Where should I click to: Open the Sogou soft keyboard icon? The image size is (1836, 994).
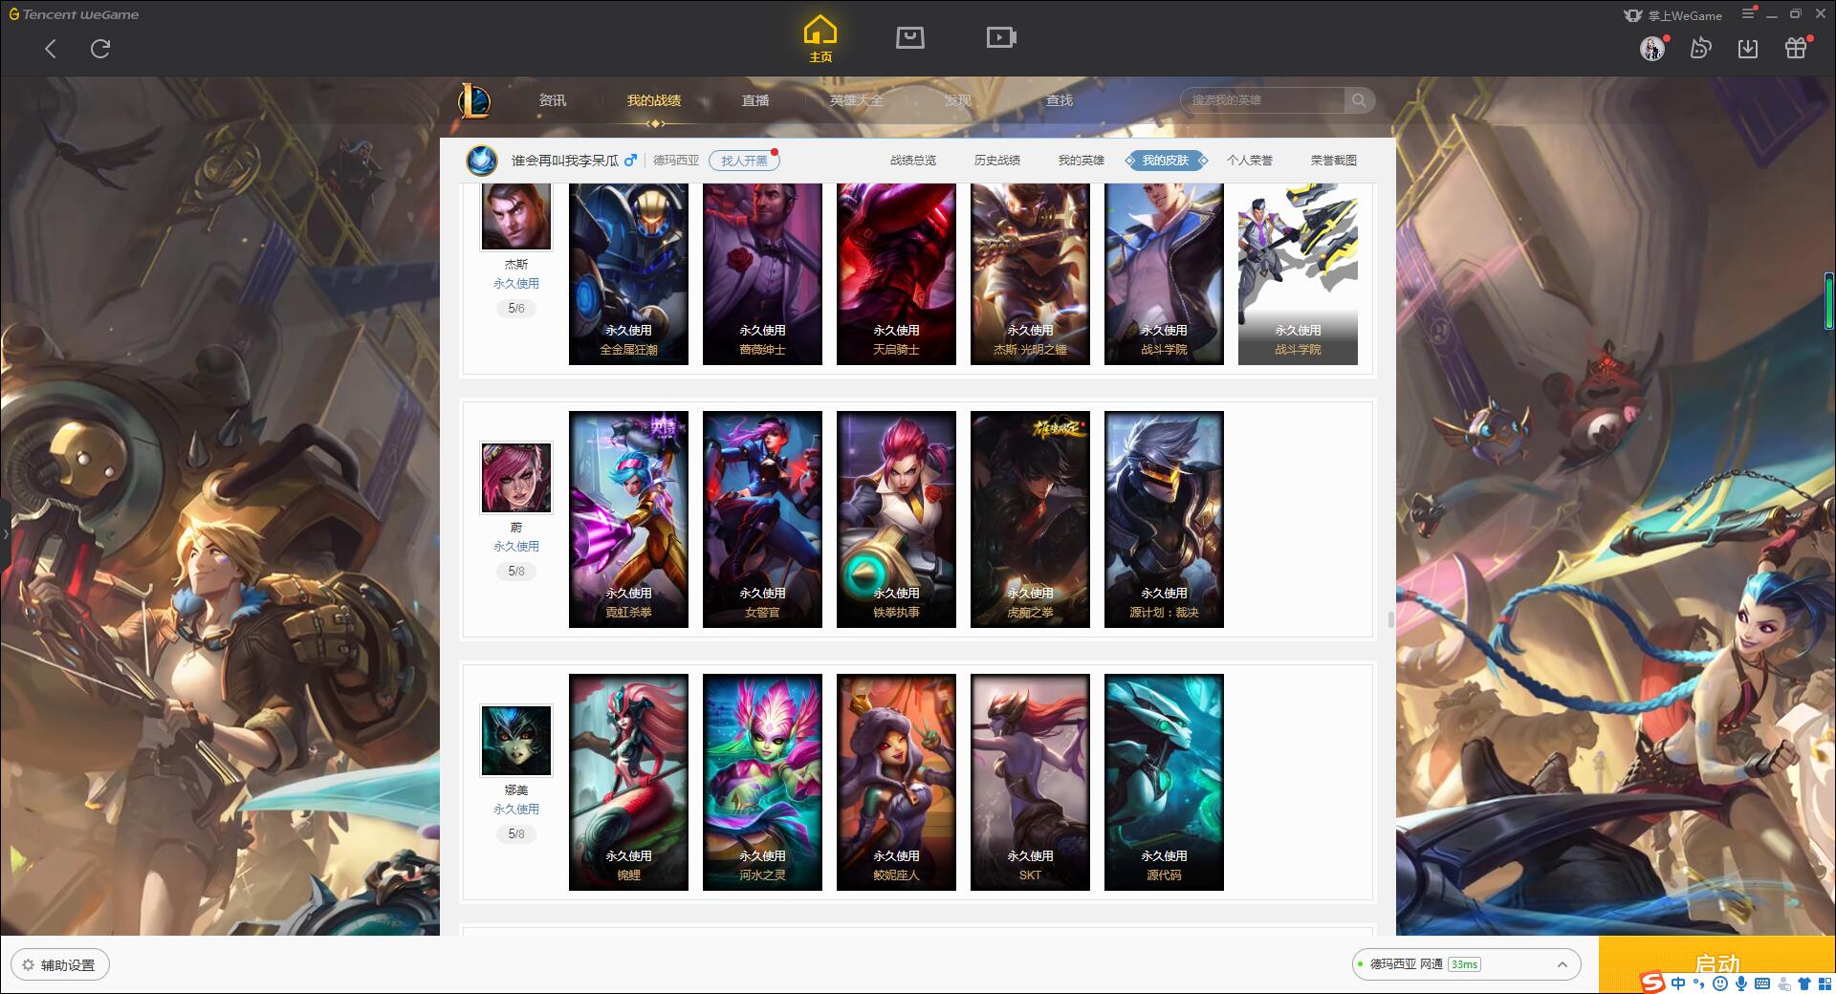1762,983
